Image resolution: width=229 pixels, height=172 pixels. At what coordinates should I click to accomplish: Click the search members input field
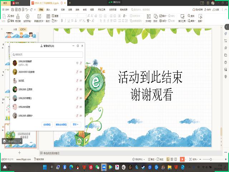click(x=47, y=54)
